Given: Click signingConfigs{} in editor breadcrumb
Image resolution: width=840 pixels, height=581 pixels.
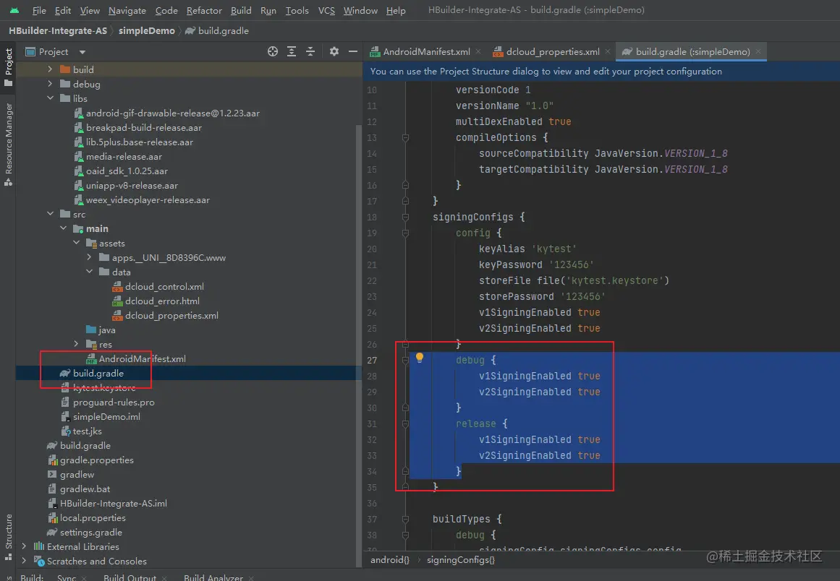Looking at the screenshot, I should point(461,559).
